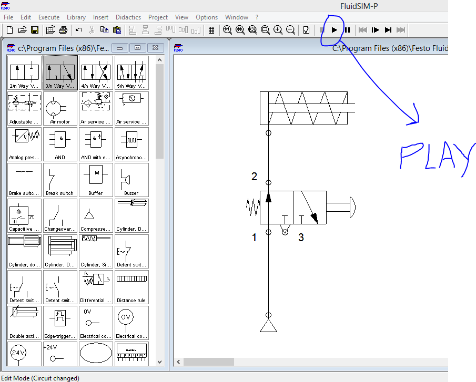Select the 3/n Way Valve symbol
Screen dimensions: 476x382
click(x=59, y=72)
